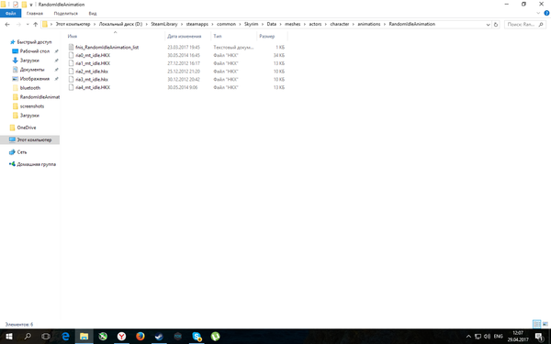Show hidden system tray icons

tap(468, 337)
